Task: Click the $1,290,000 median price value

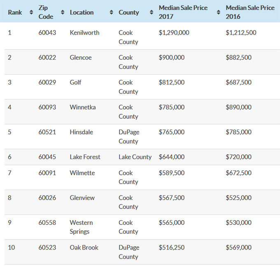Action: (174, 33)
